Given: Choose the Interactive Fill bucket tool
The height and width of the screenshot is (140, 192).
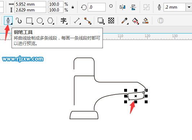Looking at the screenshot, I should (x=135, y=21).
